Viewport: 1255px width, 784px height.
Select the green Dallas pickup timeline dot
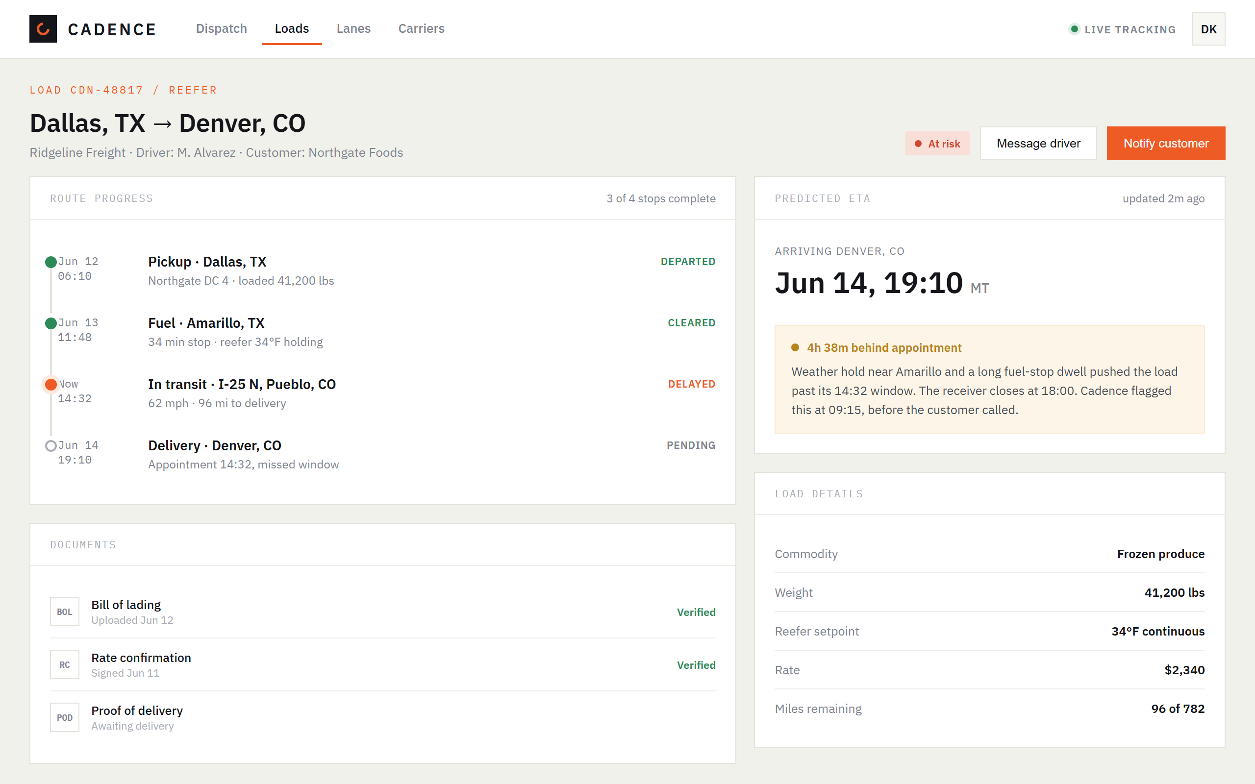coord(51,262)
